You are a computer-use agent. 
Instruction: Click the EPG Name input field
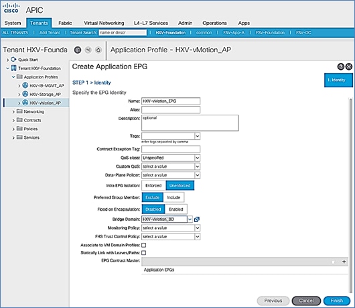pos(171,101)
